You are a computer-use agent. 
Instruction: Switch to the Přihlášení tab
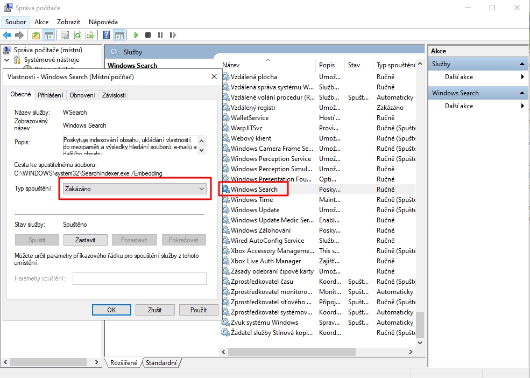pyautogui.click(x=51, y=95)
